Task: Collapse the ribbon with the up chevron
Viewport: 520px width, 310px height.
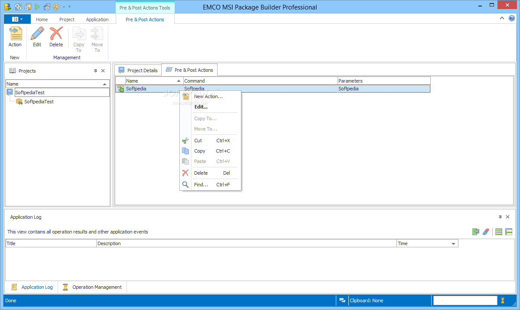Action: click(x=502, y=18)
